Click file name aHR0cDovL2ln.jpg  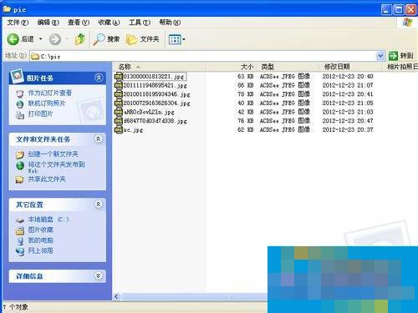click(x=149, y=112)
